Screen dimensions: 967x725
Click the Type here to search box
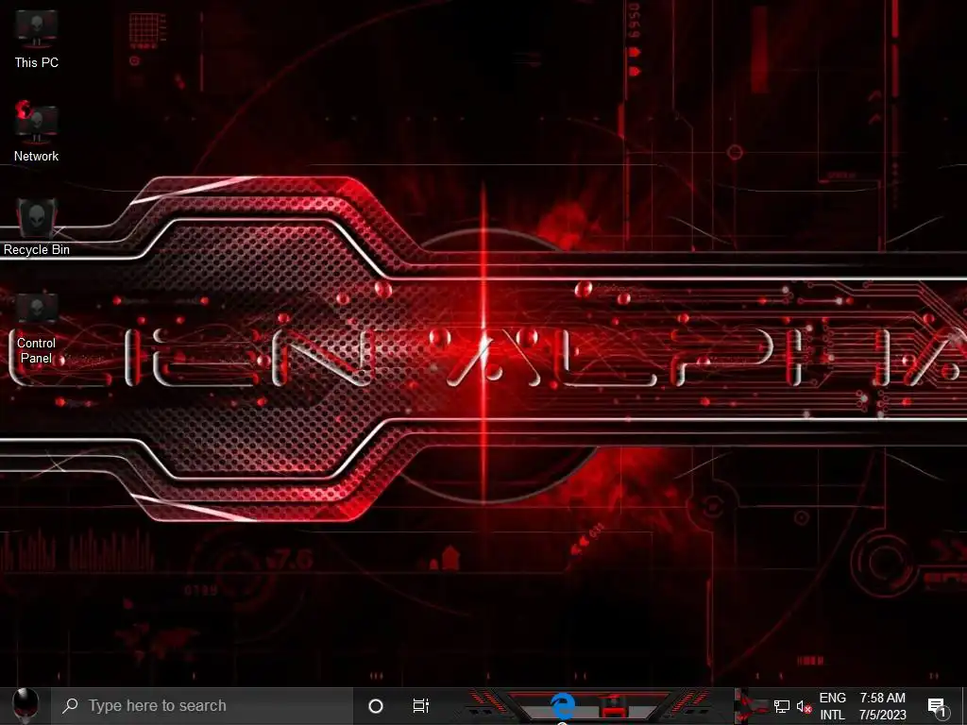coord(202,706)
